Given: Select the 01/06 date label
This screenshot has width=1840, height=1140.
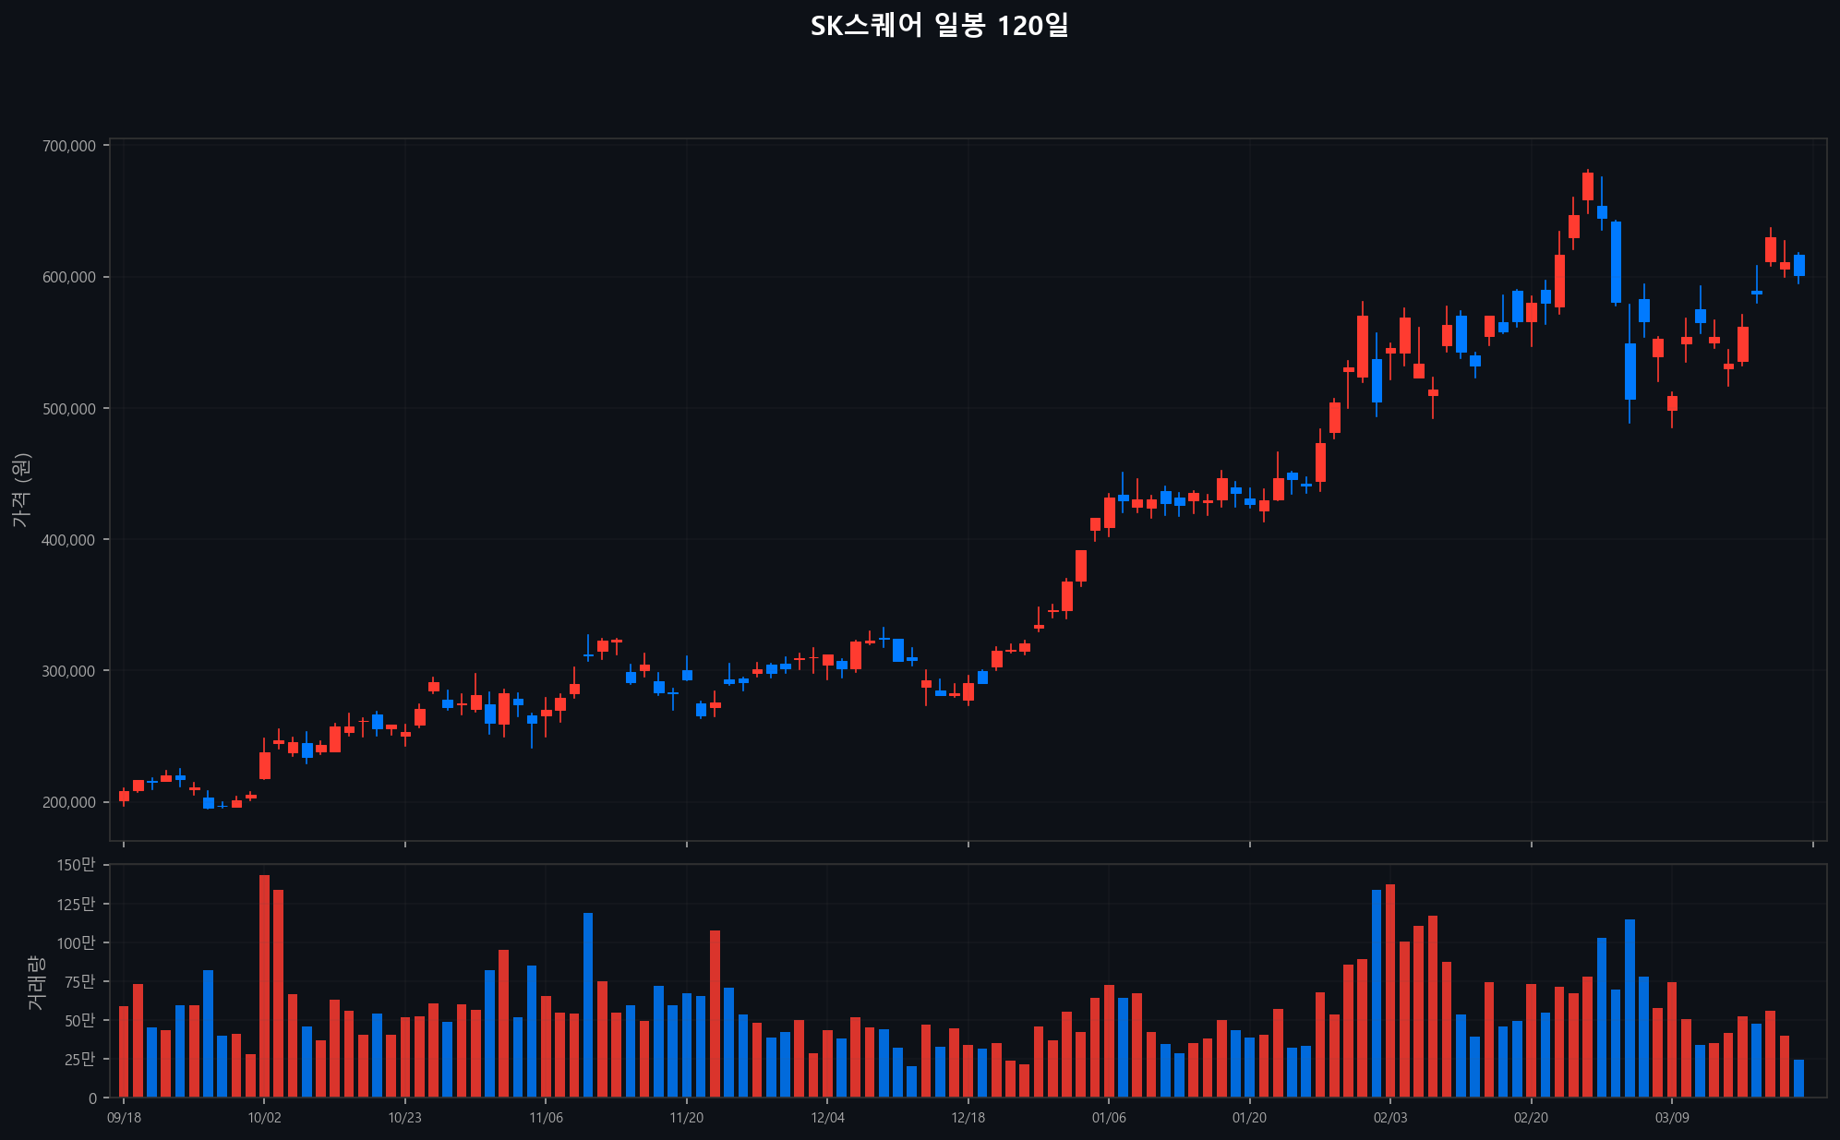Looking at the screenshot, I should point(1109,1118).
